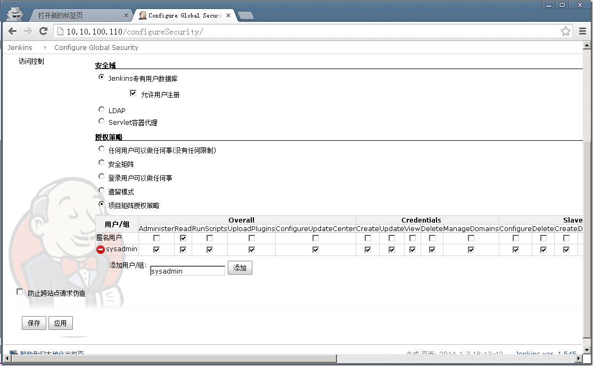Open the Chrome hamburger menu
This screenshot has width=593, height=366.
coord(582,31)
